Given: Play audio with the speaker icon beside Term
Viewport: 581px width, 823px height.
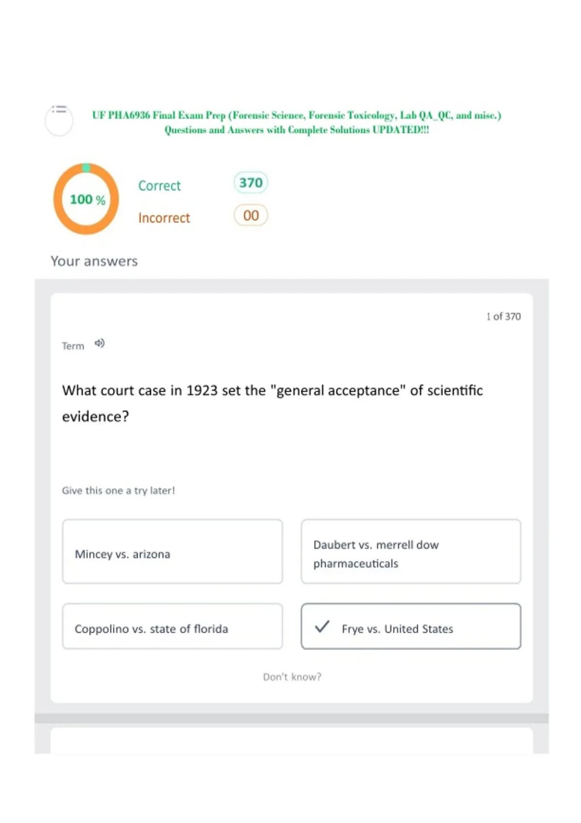Looking at the screenshot, I should (x=100, y=343).
